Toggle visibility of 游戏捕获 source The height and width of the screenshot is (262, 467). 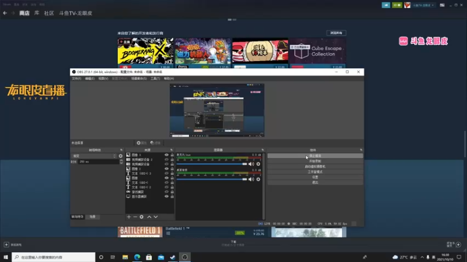(166, 192)
